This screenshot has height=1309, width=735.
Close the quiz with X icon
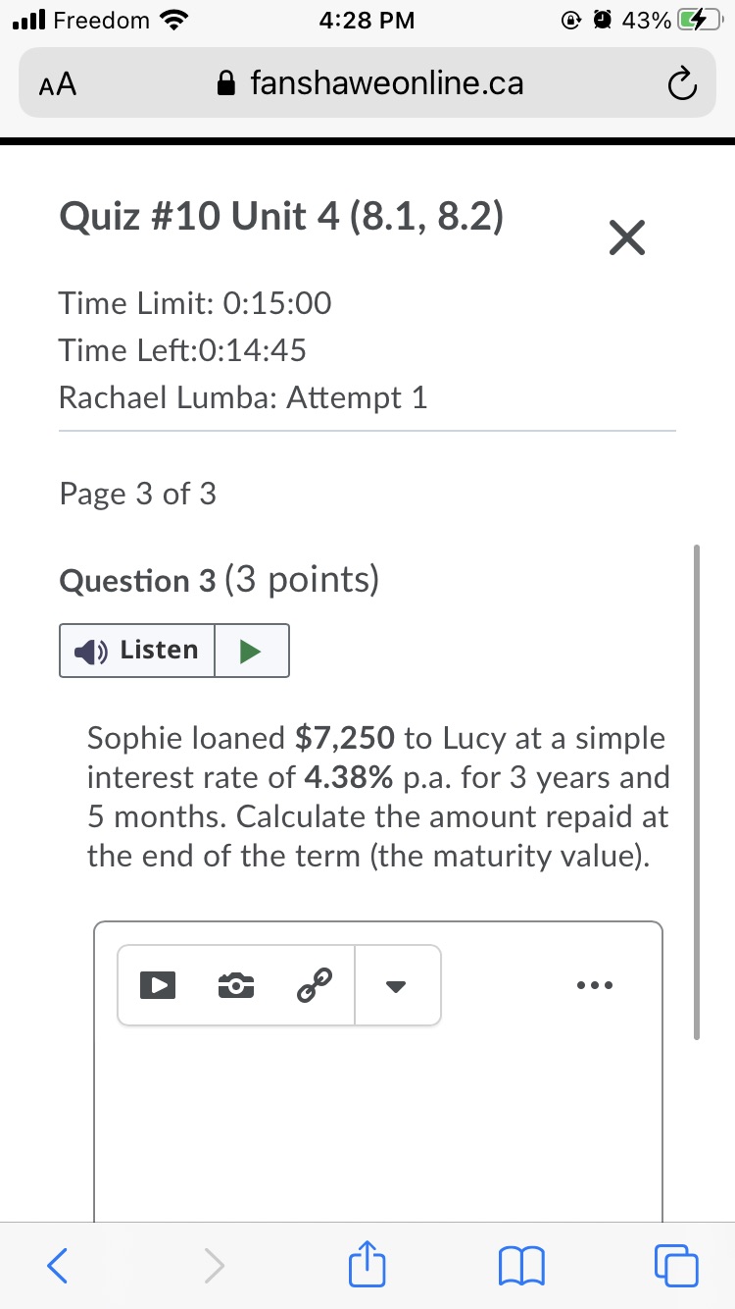click(626, 237)
